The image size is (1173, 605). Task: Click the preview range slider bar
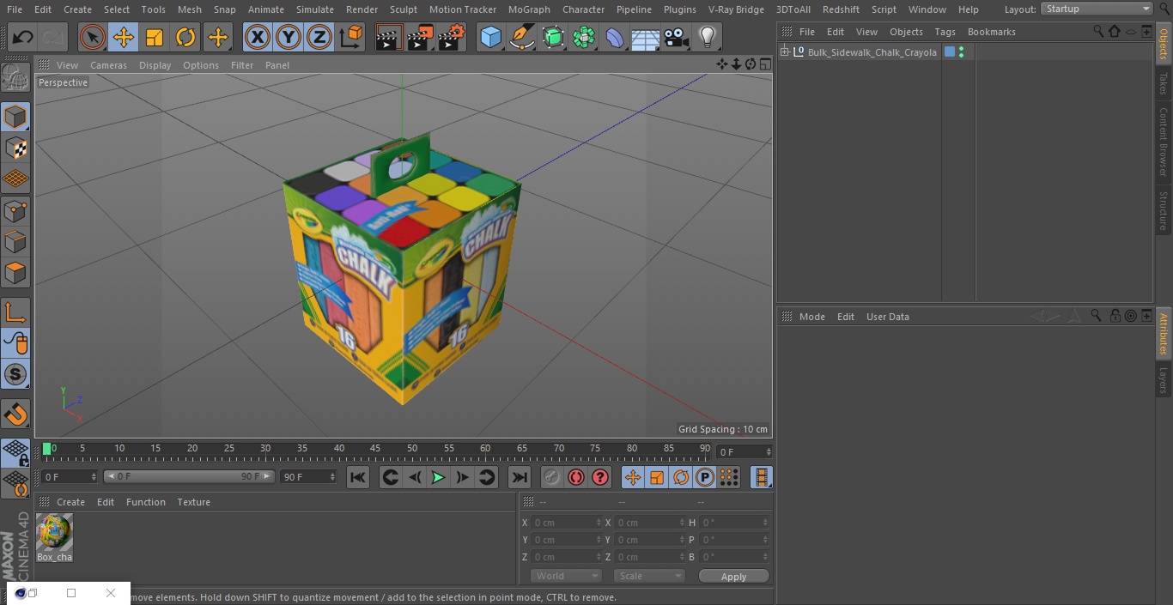click(189, 476)
